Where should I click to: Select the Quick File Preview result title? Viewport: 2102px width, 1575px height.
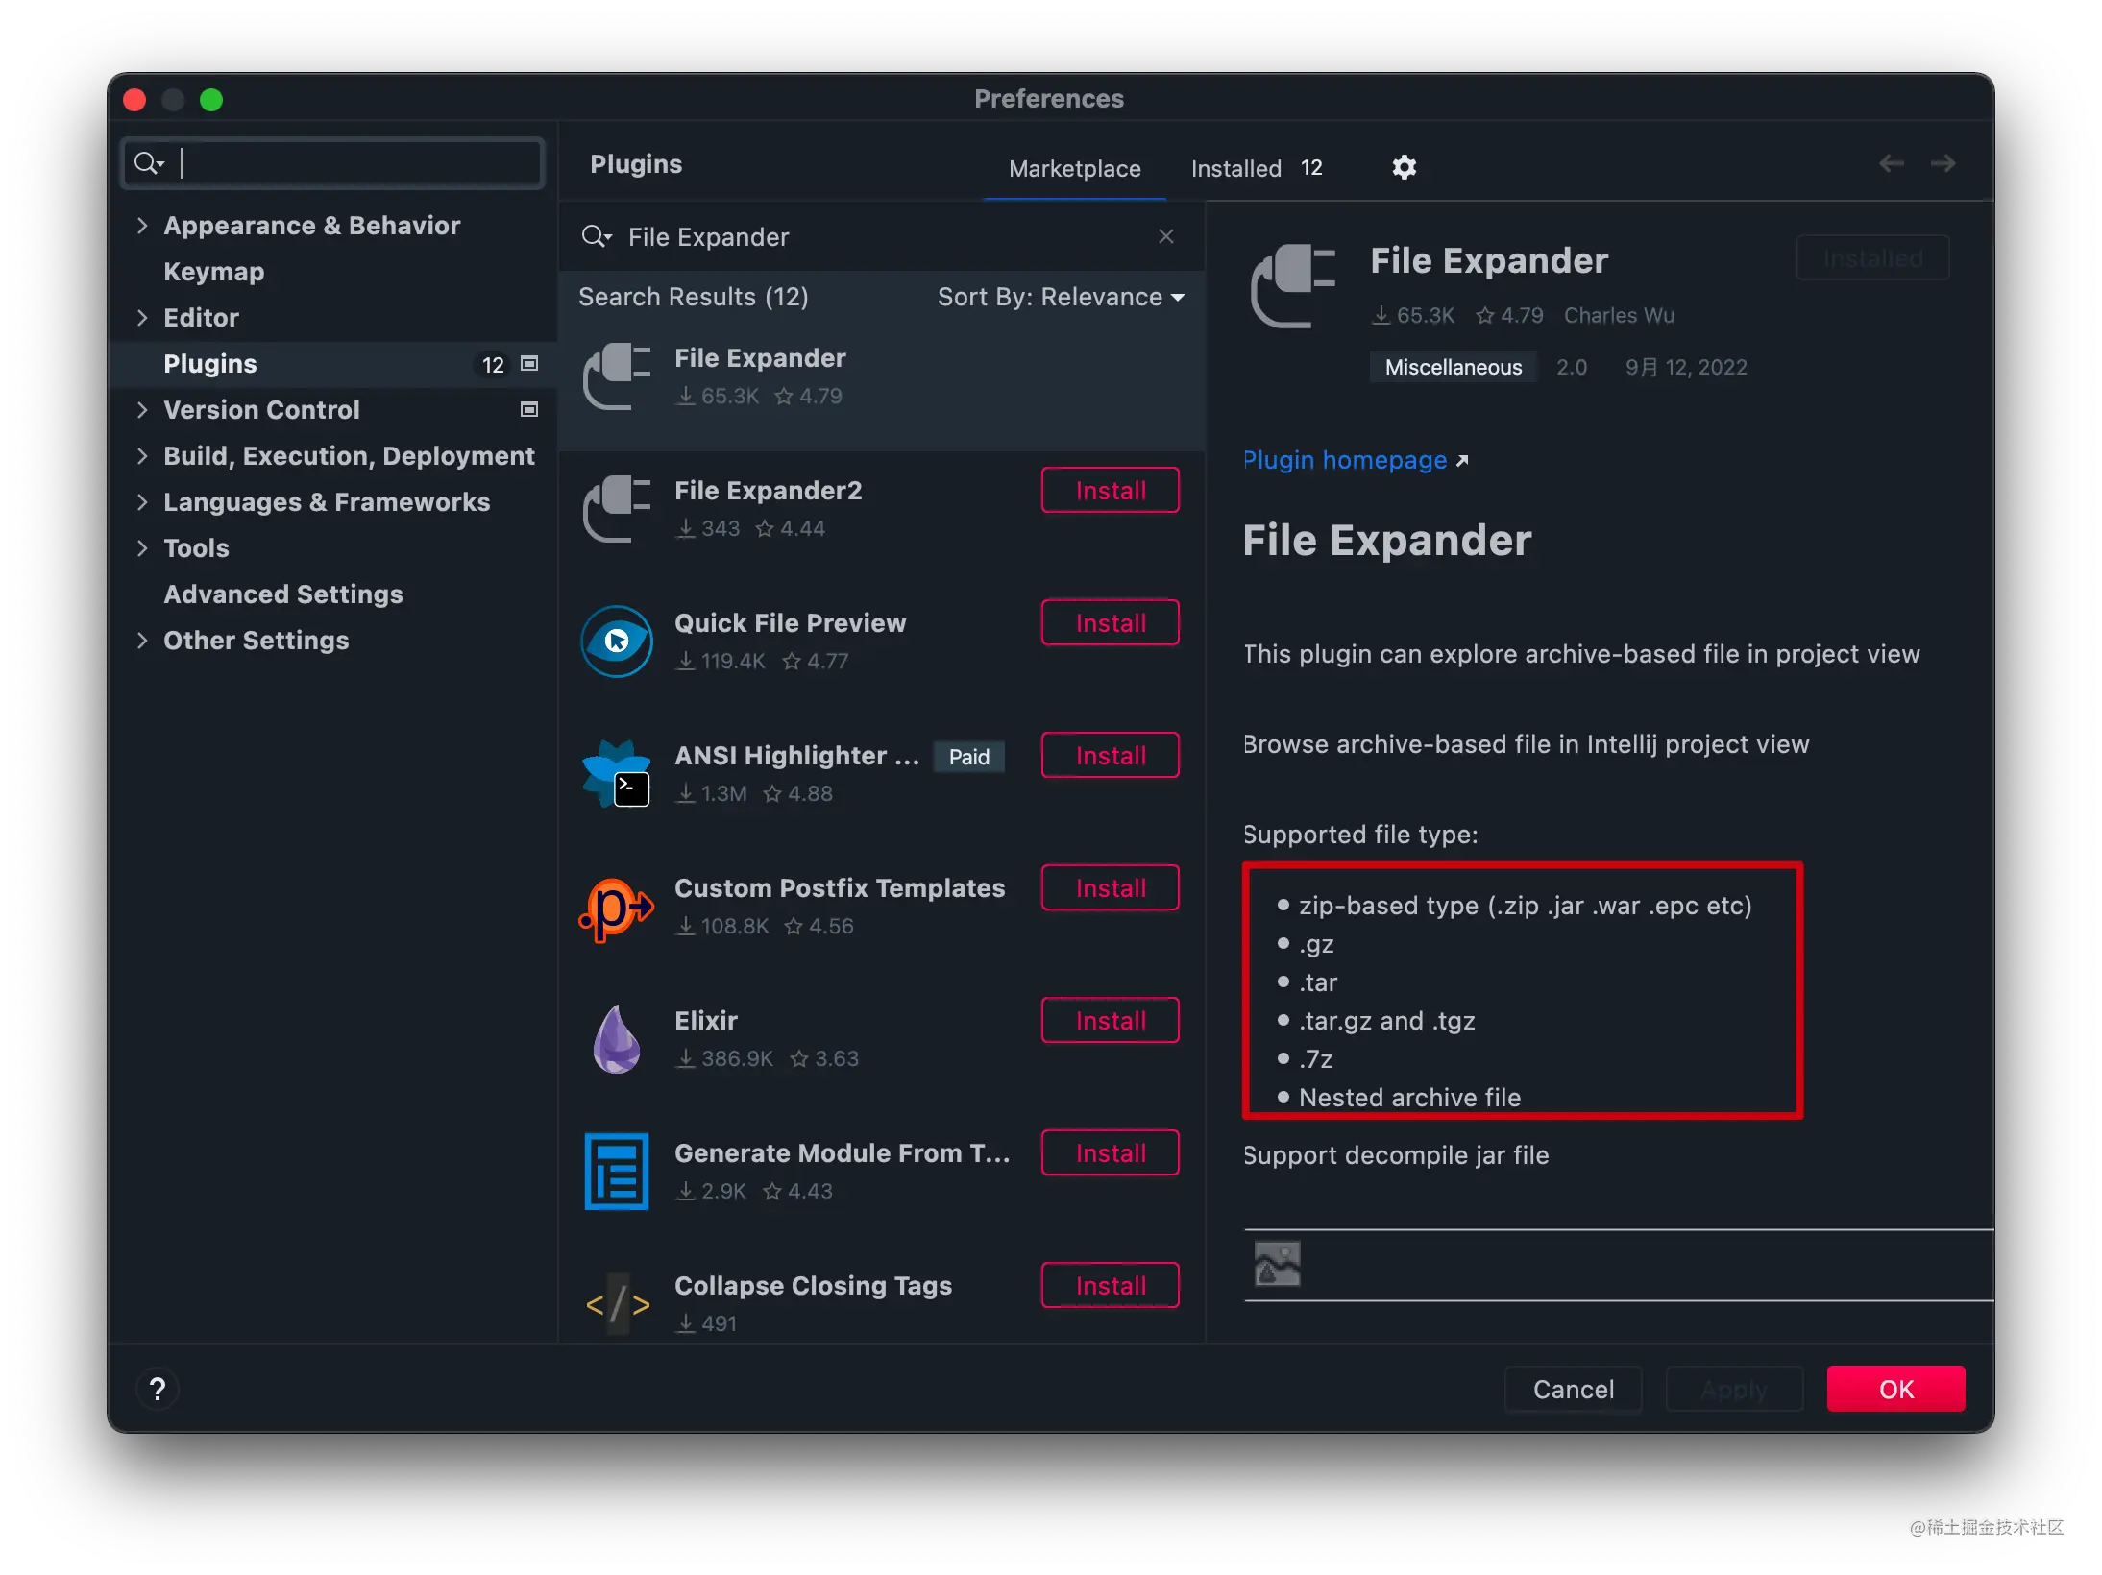[x=790, y=623]
